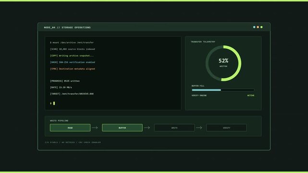The image size is (308, 173).
Task: Click the green window control dot
Action: (x=261, y=27)
